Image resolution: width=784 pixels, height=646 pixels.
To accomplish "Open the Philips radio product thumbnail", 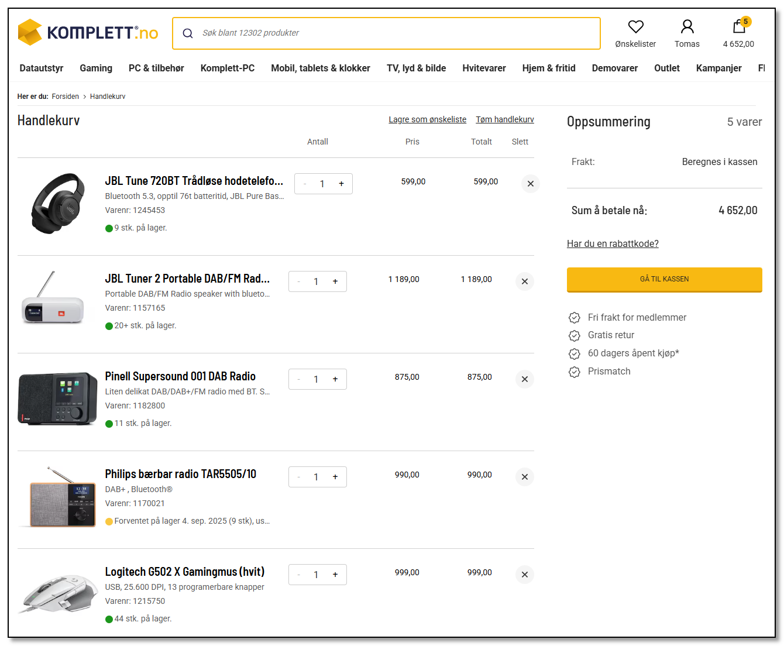I will (x=57, y=497).
